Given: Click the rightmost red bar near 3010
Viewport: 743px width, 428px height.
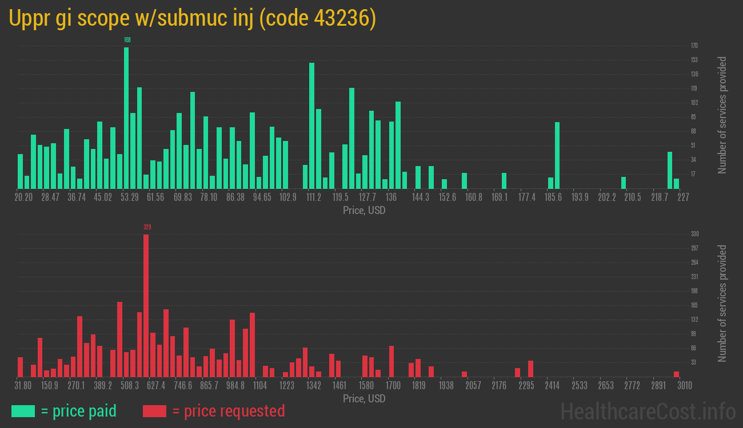Looking at the screenshot, I should tap(677, 374).
